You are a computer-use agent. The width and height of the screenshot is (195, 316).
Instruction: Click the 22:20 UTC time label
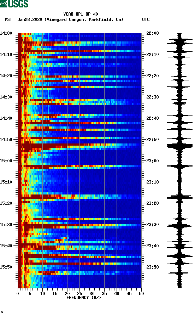tap(153, 76)
